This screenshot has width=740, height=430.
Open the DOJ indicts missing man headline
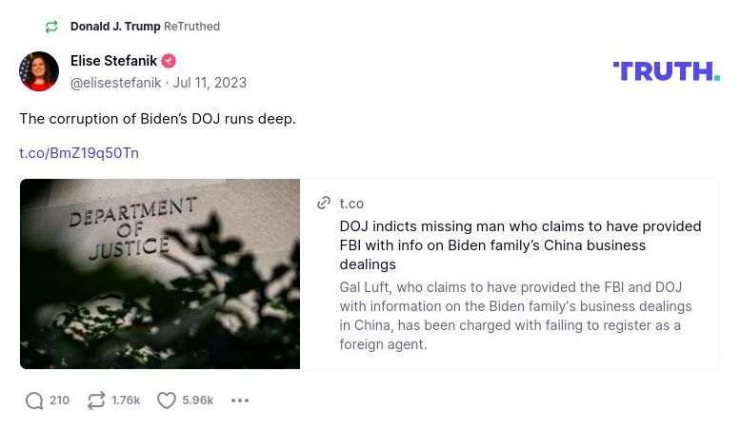pos(519,244)
